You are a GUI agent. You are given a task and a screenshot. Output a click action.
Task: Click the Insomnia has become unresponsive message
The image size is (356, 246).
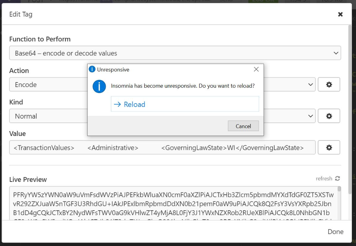click(x=183, y=86)
